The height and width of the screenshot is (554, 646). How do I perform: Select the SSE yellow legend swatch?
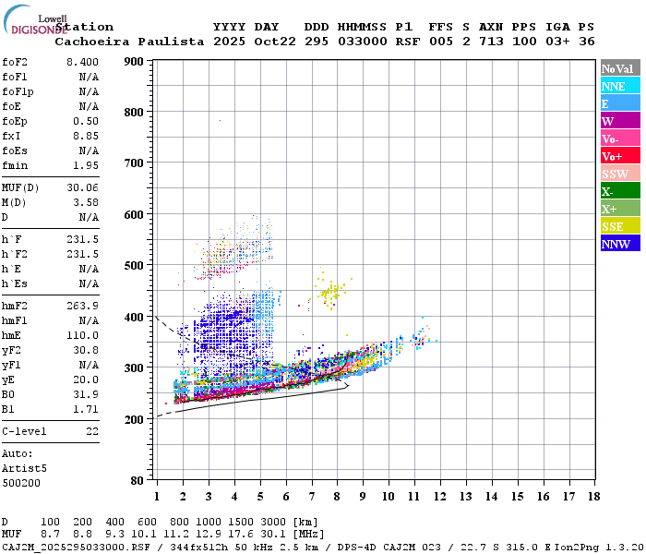[620, 226]
